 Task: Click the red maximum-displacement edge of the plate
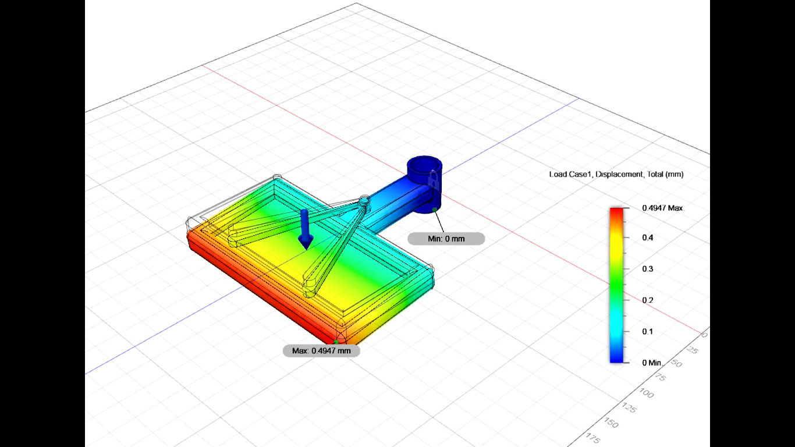coord(262,290)
